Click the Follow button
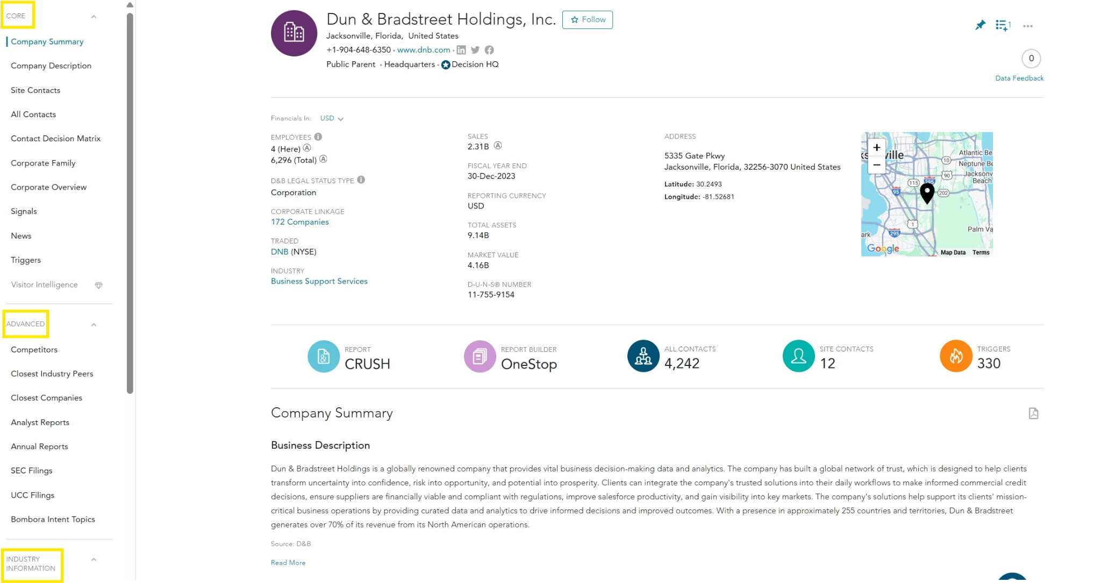 (588, 20)
